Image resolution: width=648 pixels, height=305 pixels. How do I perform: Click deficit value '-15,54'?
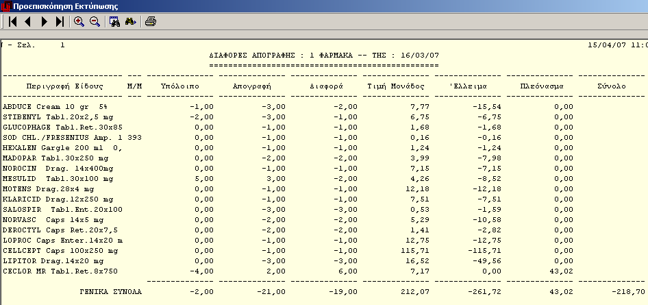[x=487, y=107]
